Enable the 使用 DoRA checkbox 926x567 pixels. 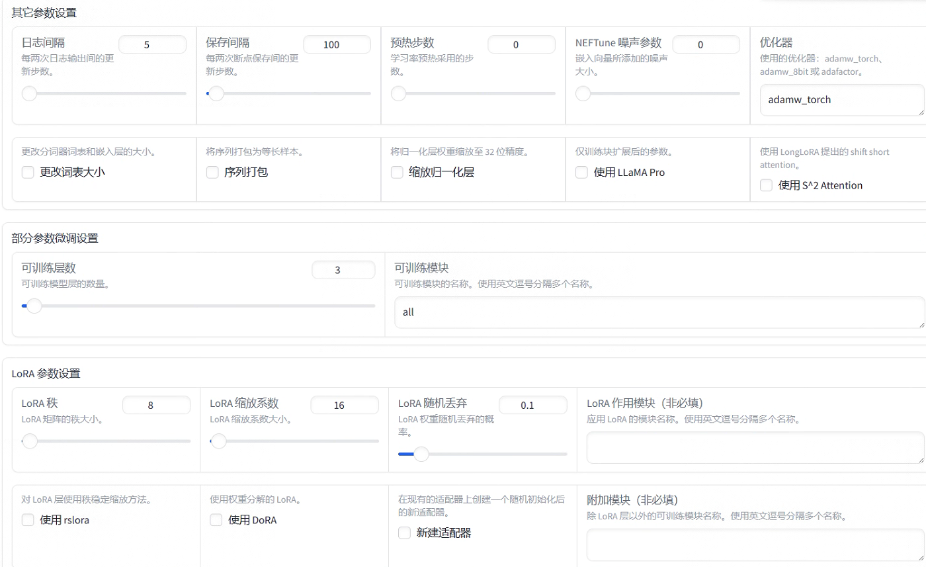216,520
